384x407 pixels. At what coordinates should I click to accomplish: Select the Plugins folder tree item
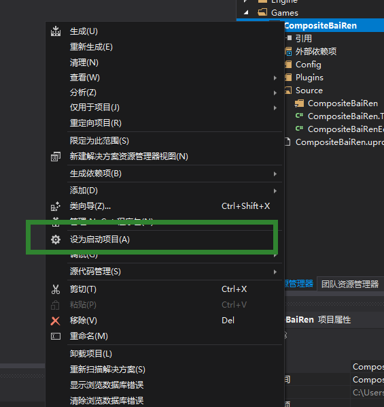(x=309, y=78)
